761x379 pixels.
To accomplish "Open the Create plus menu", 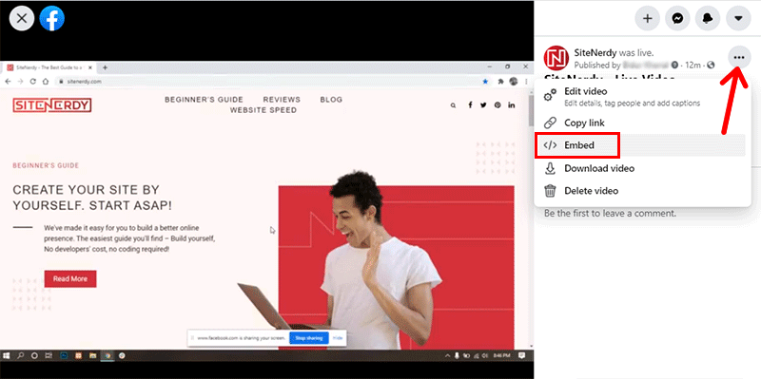I will point(648,19).
